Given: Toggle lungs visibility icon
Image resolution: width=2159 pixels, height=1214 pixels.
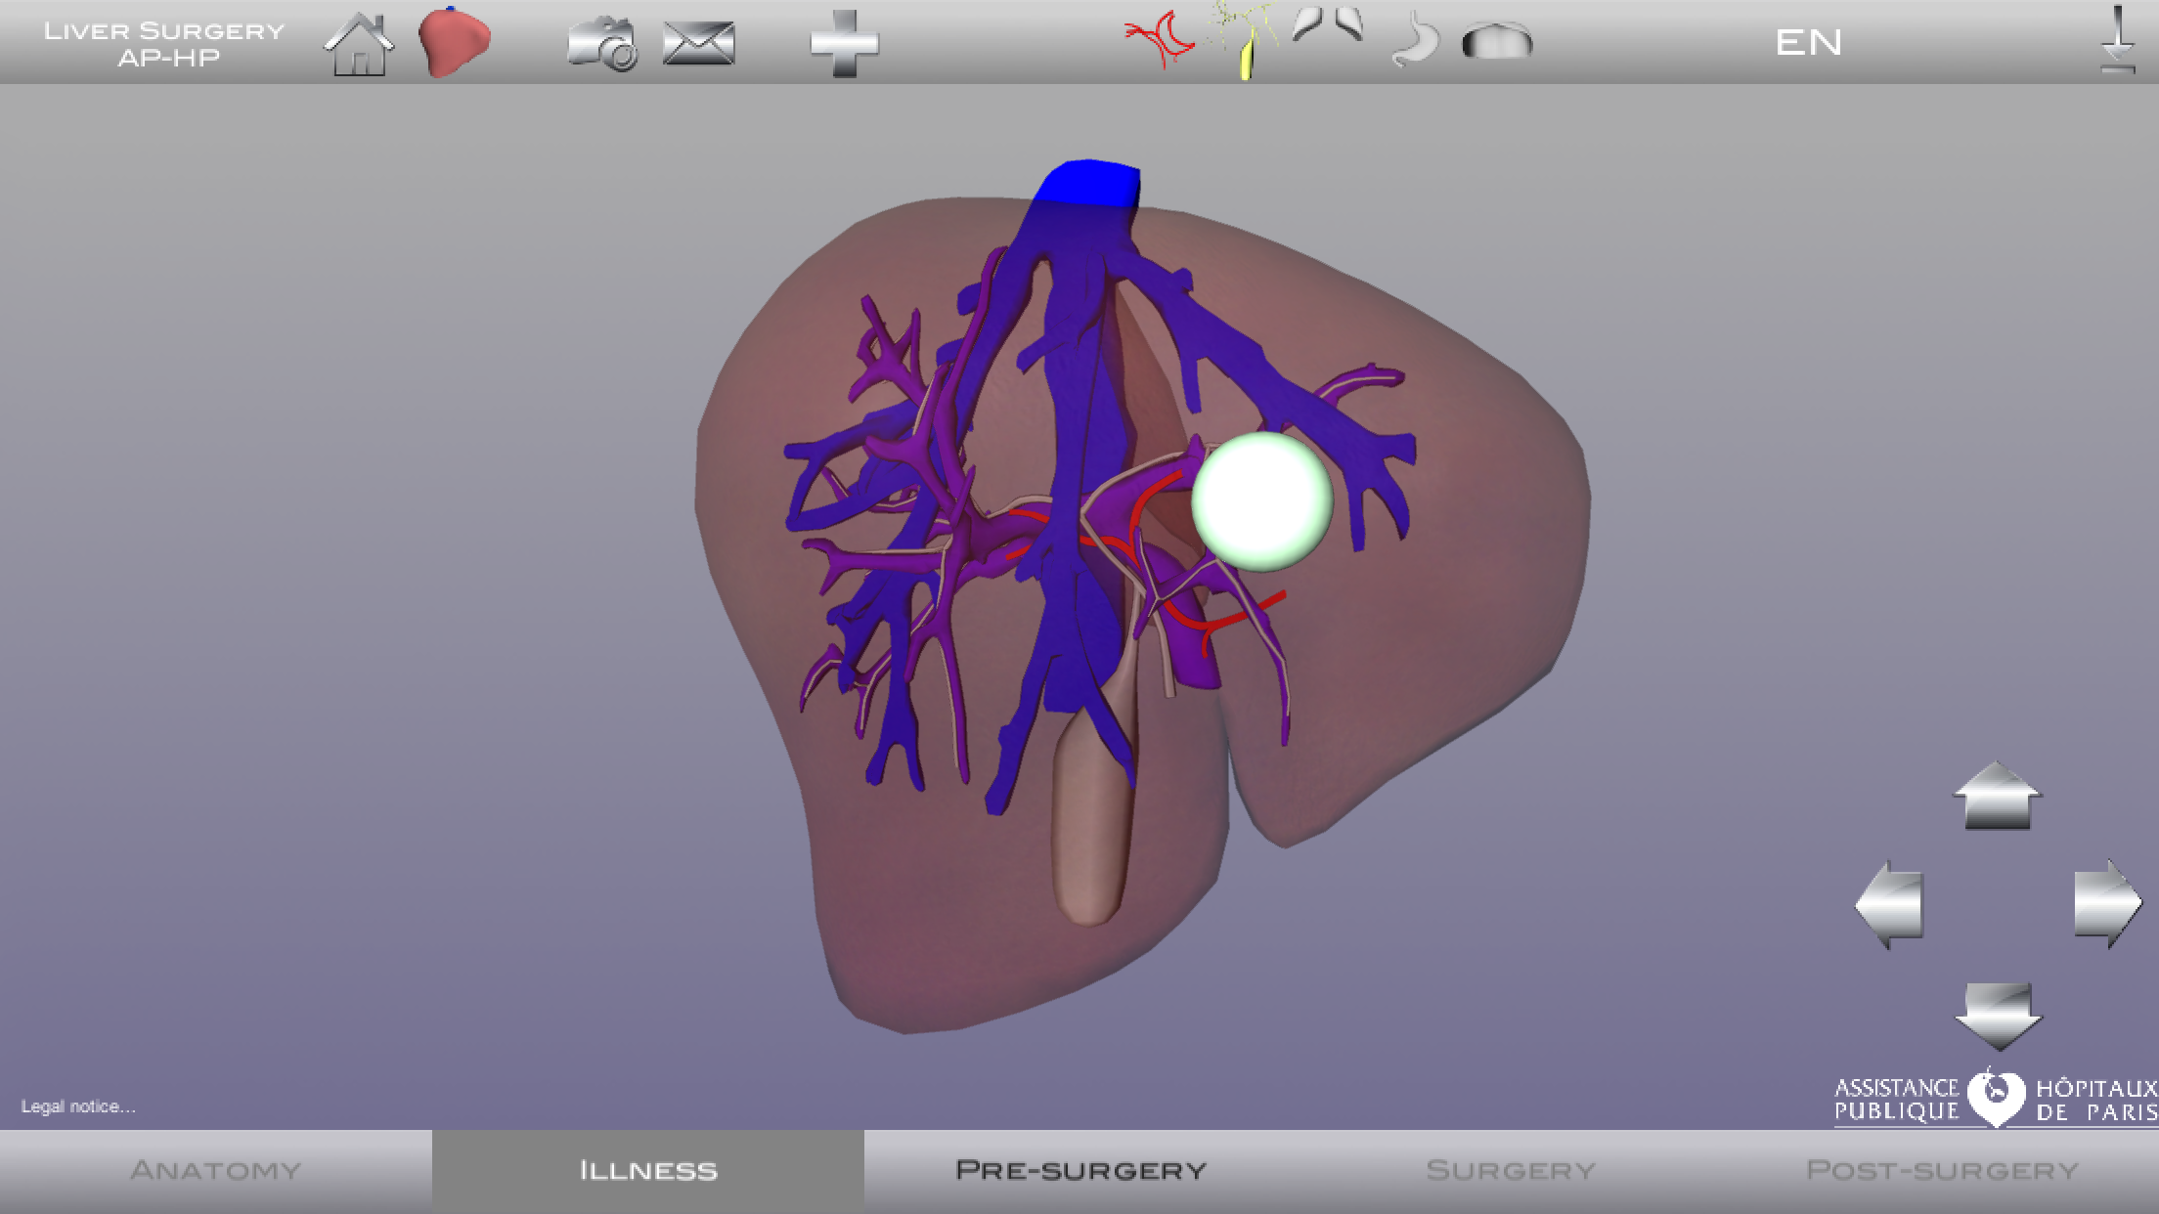Looking at the screenshot, I should [1328, 25].
